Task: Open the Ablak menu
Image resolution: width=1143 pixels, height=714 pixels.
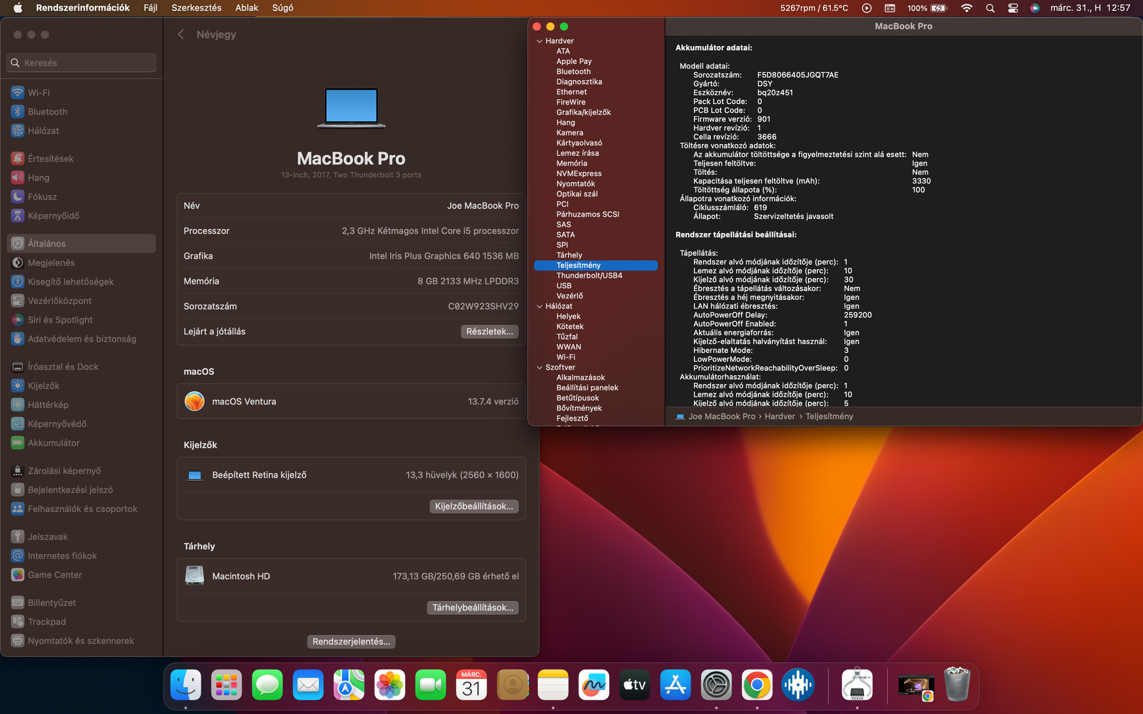Action: click(x=246, y=8)
